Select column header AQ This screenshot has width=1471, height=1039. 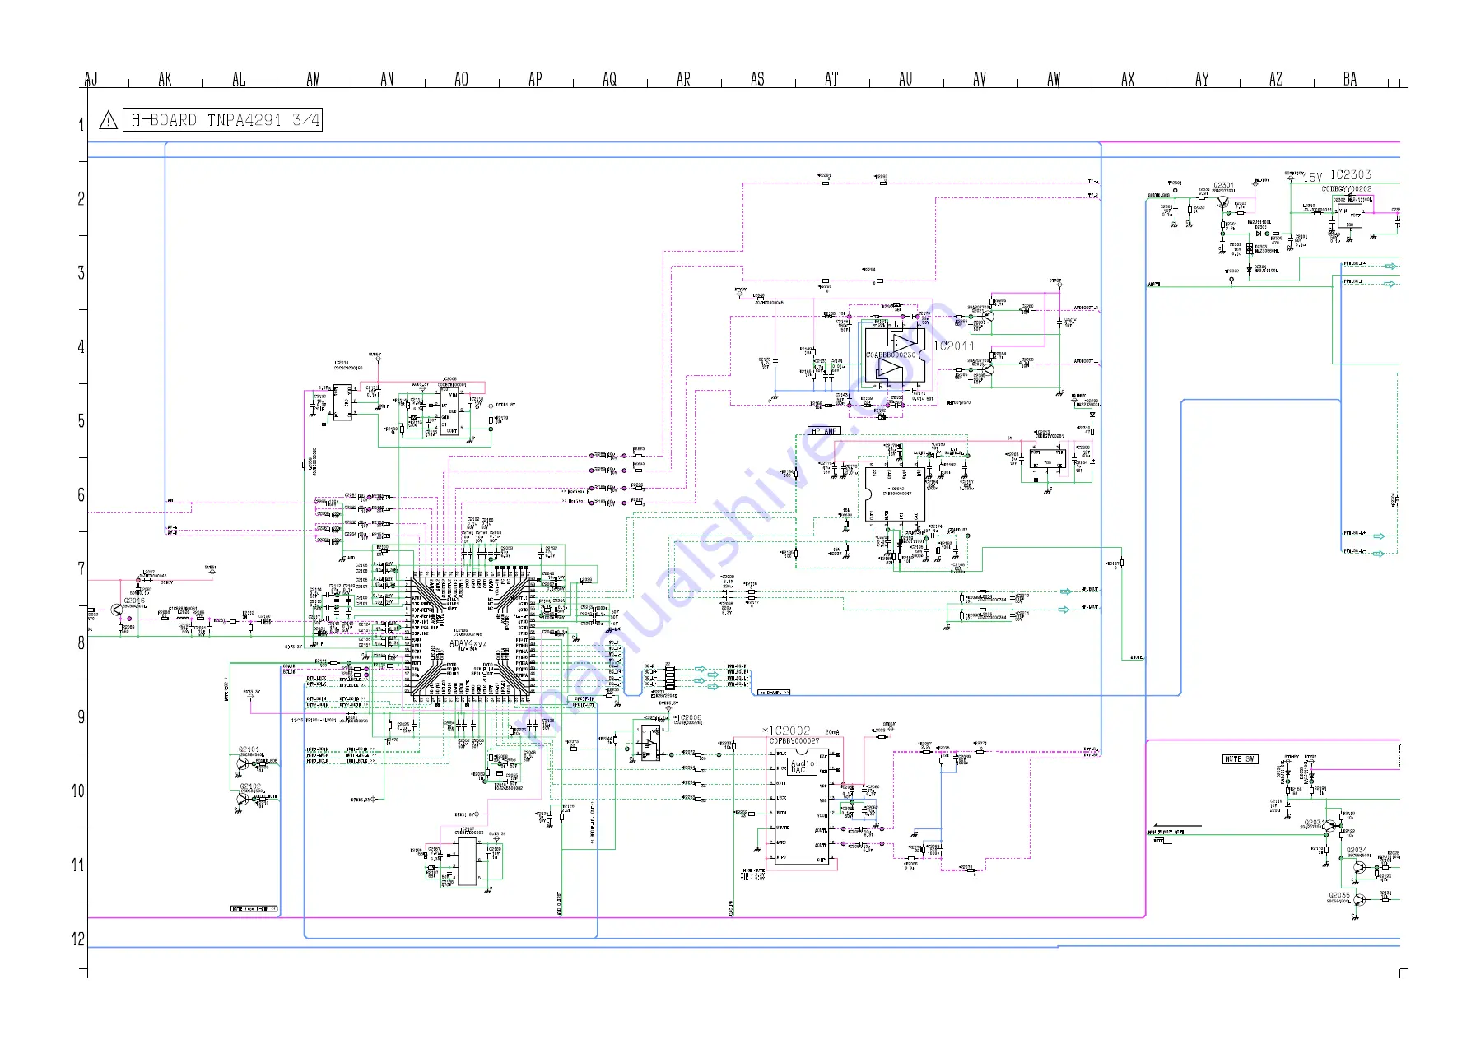coord(609,79)
